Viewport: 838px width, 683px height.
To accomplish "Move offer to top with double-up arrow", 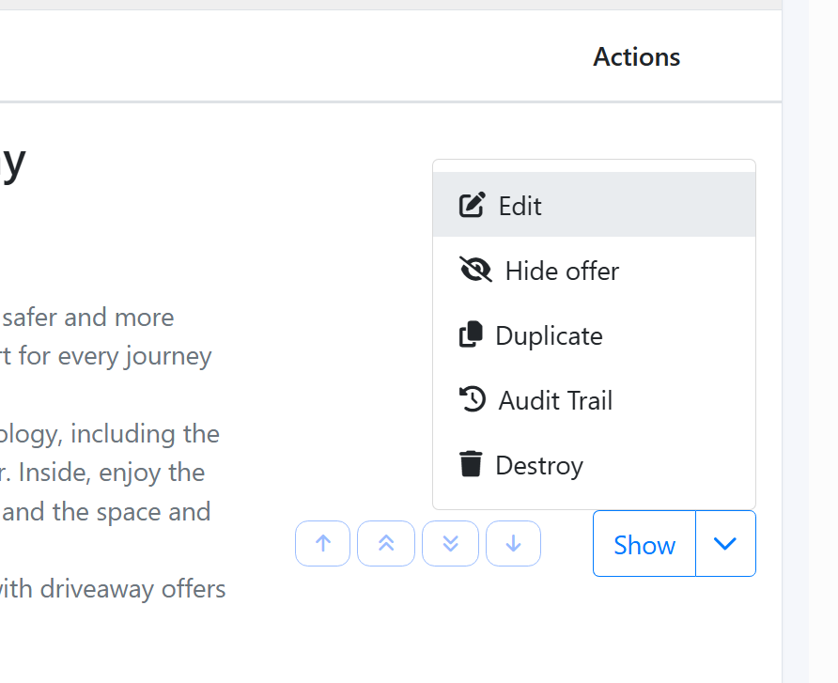I will pos(386,544).
